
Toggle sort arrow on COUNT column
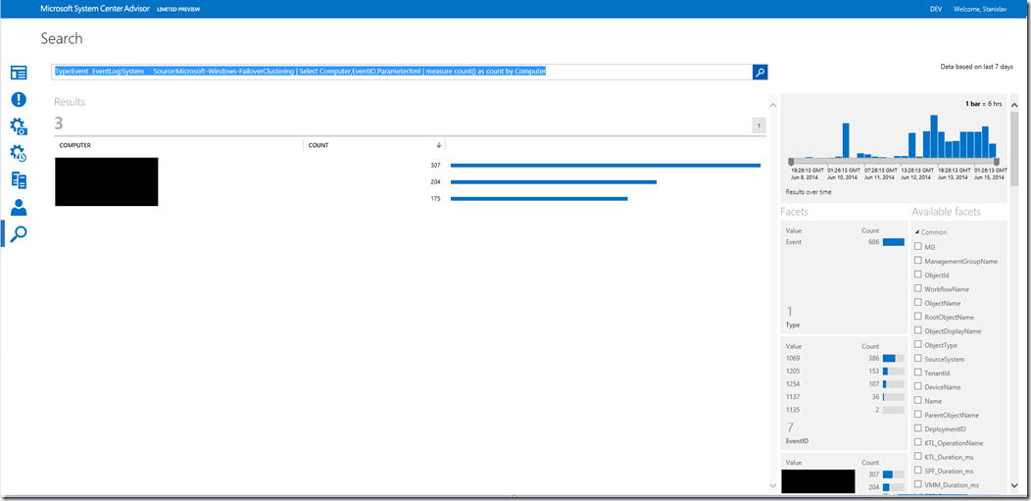point(438,145)
